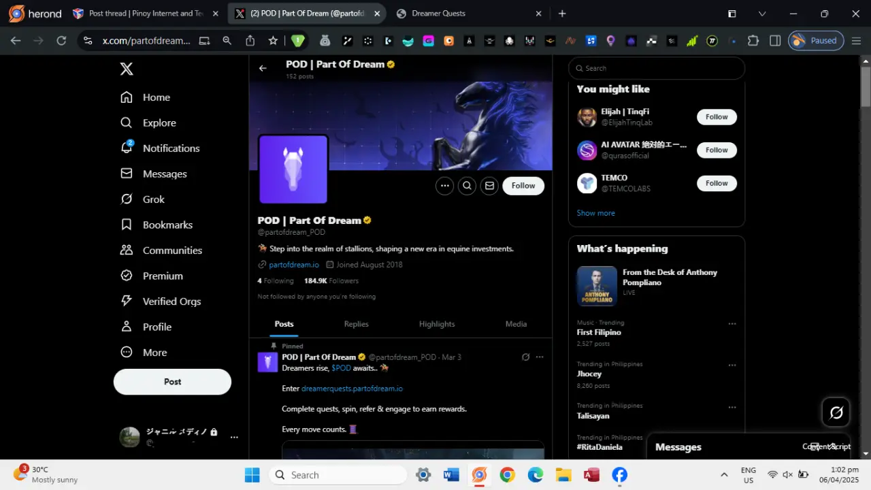Click the X search input field
Screen dimensions: 871x490
tap(657, 68)
